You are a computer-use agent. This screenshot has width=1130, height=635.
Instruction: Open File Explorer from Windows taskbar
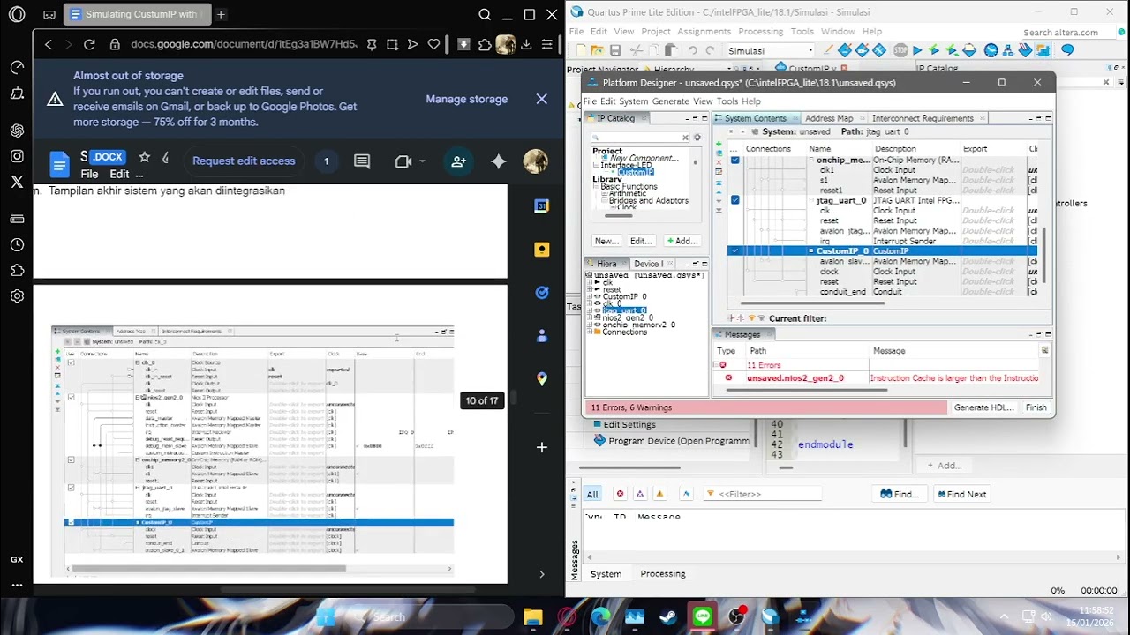click(x=532, y=616)
